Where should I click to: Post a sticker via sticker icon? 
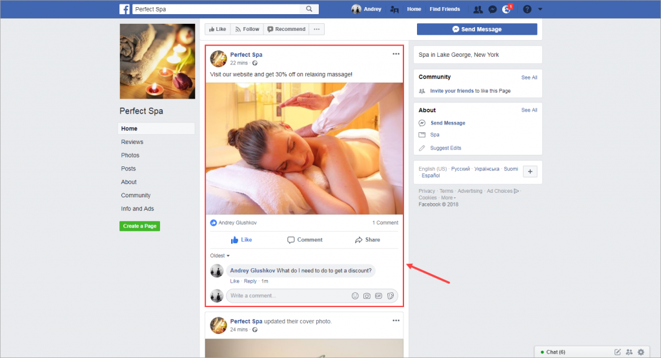point(391,295)
